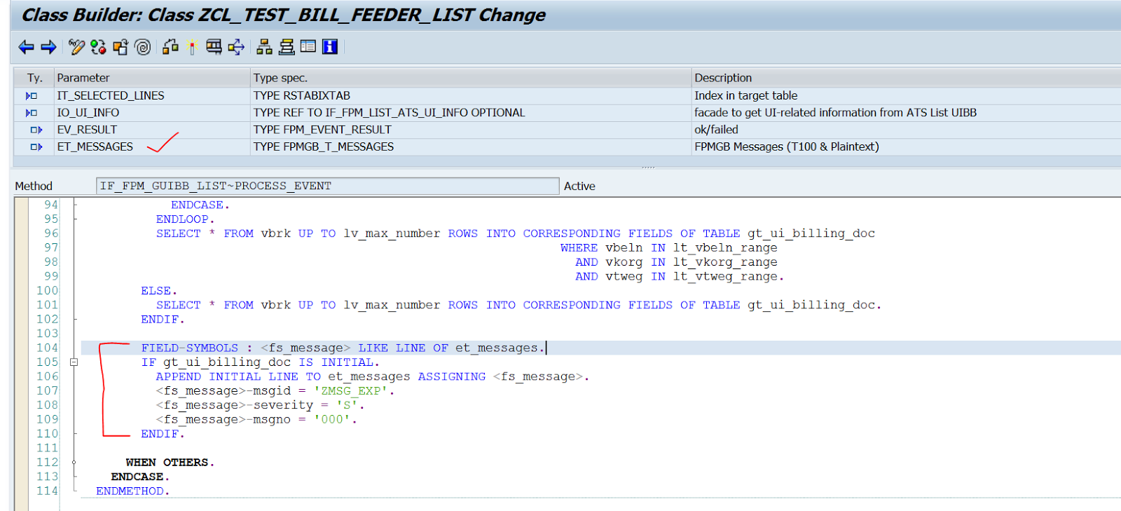Image resolution: width=1121 pixels, height=511 pixels.
Task: Click the 'AND vkorg IN lt_vkorg_range' line
Action: pos(676,262)
